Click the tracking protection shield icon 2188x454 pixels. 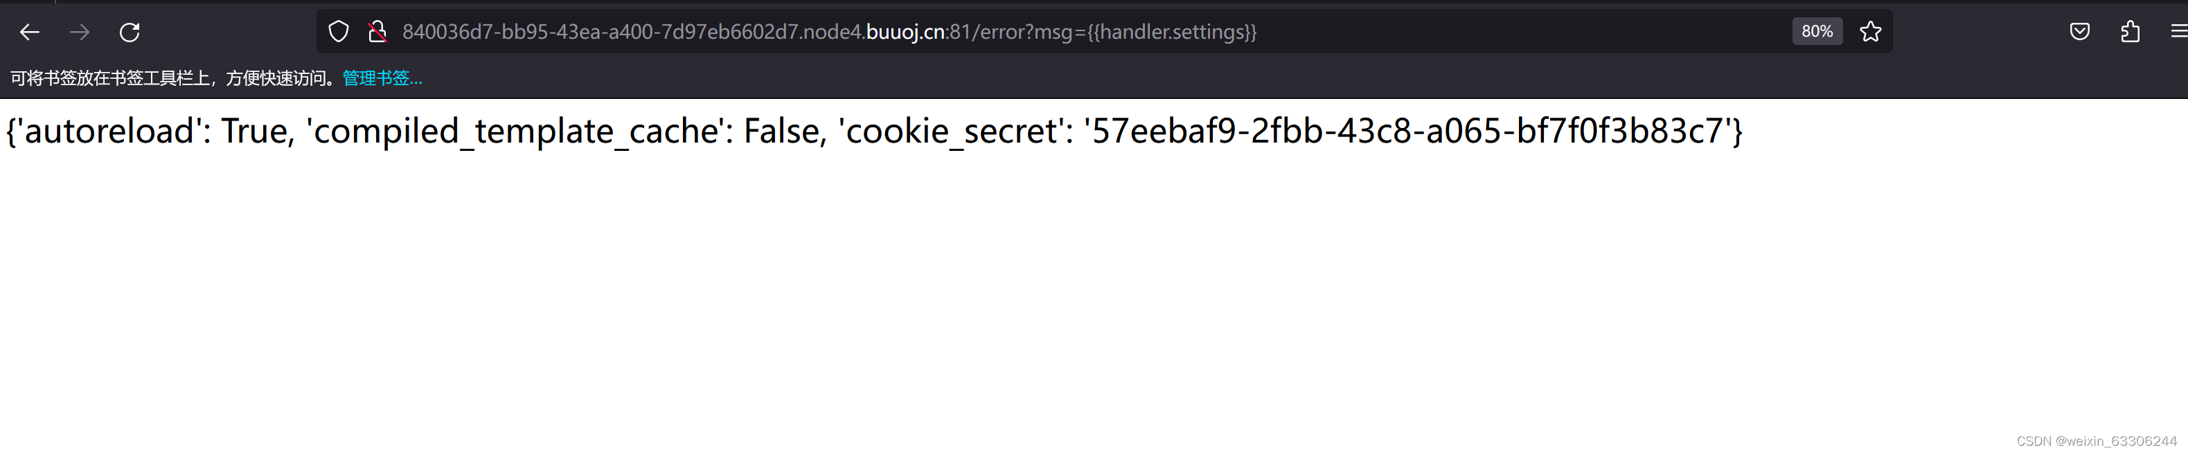(339, 31)
